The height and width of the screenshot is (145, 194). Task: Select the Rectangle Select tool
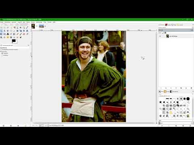[x=1, y=27]
